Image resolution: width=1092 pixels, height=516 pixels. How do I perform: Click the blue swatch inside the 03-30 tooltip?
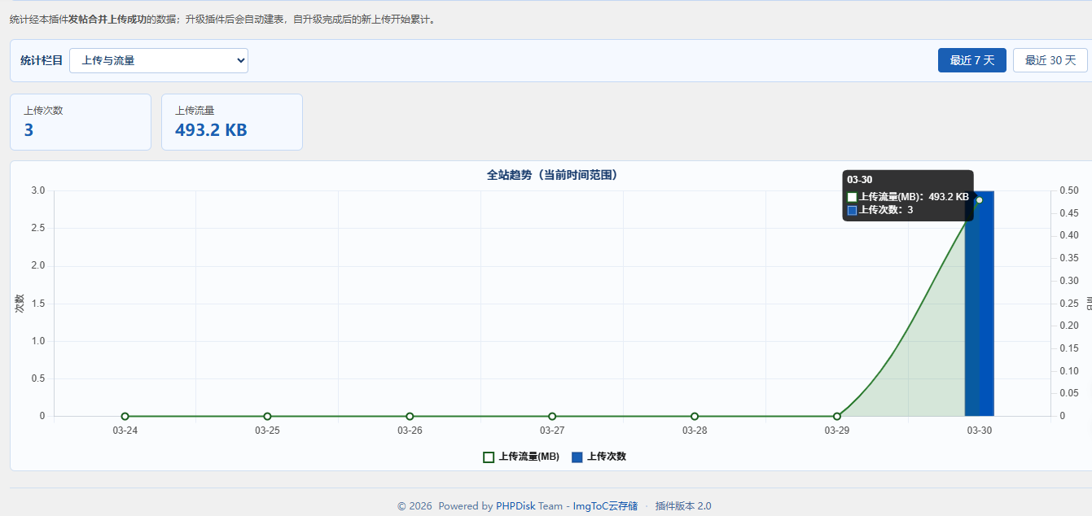click(852, 210)
